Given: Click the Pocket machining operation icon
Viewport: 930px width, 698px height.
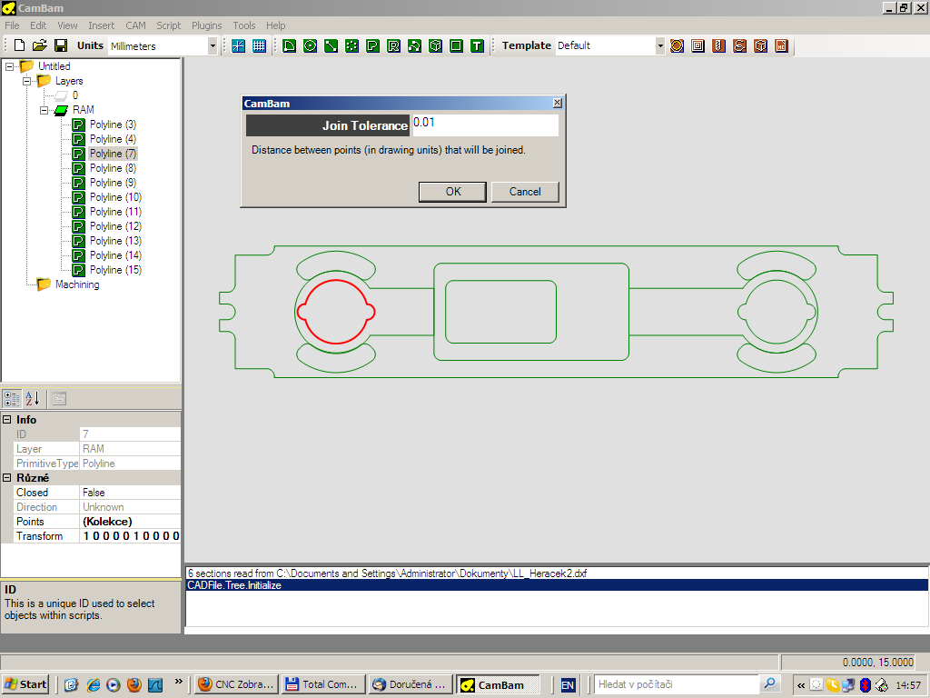Looking at the screenshot, I should click(697, 45).
